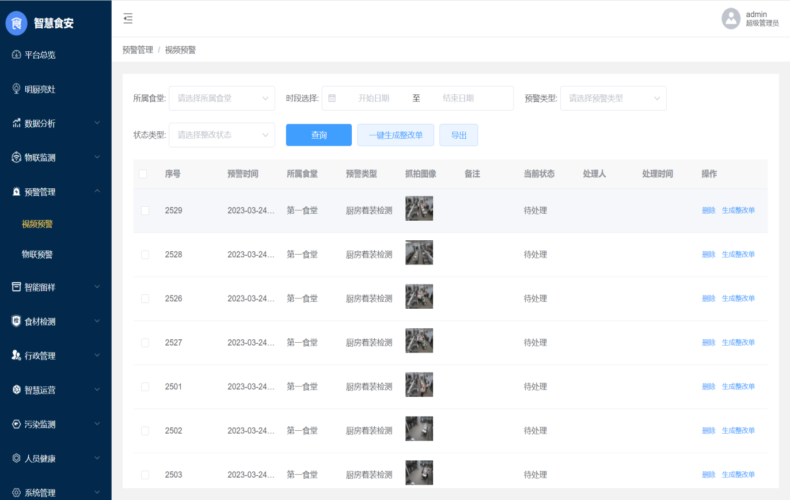
Task: Click the 食材检测 shield icon
Action: click(17, 321)
